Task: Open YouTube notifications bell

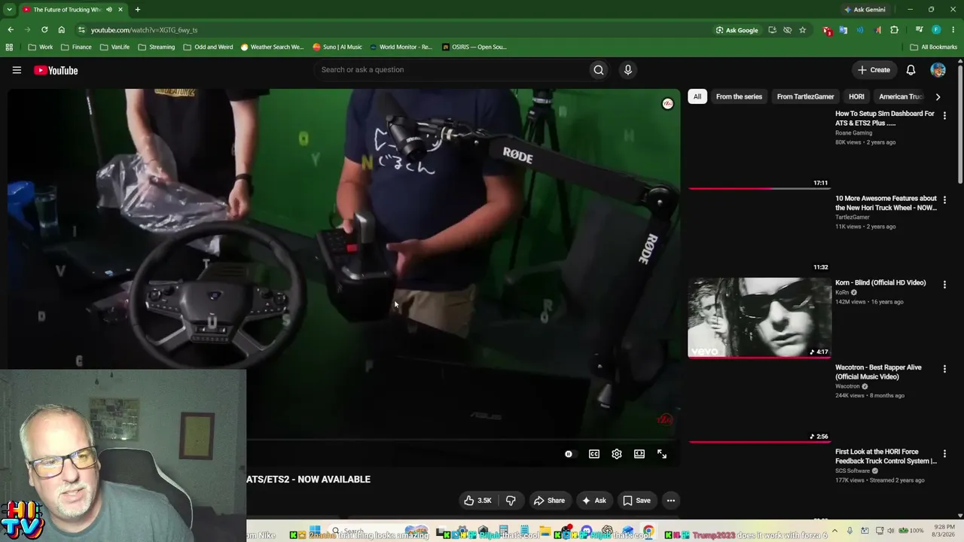Action: pyautogui.click(x=911, y=70)
